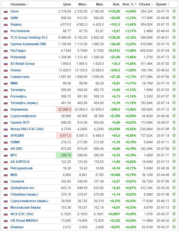179x231 pixels.
Task: Select Группа ЛСР time 18:49:57
Action: point(163,122)
